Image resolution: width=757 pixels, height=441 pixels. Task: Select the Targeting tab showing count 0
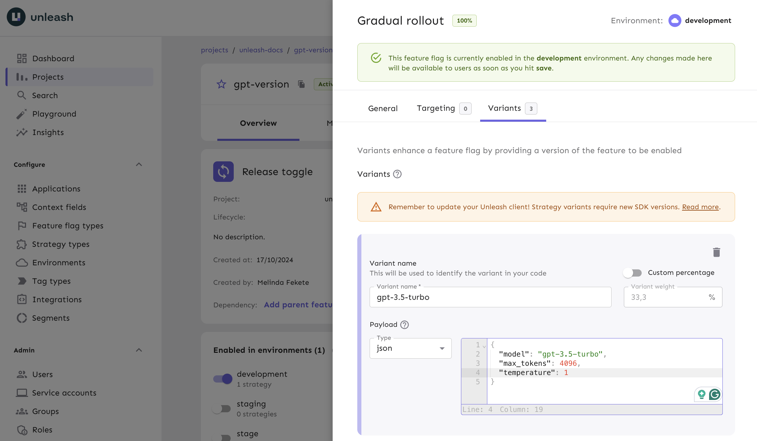(x=443, y=108)
